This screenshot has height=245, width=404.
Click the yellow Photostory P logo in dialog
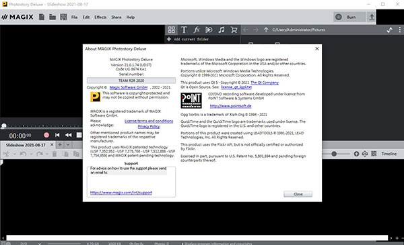point(96,97)
